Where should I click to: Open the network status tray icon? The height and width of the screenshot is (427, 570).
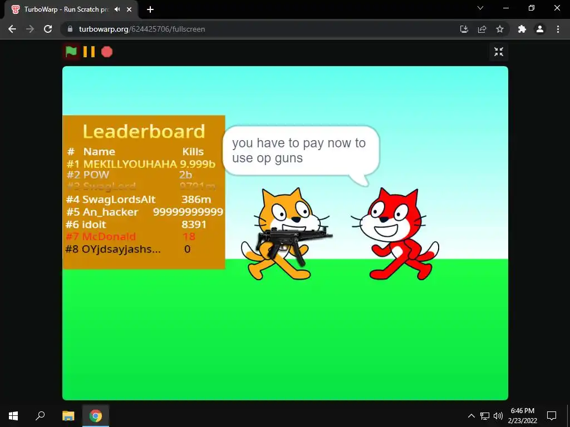485,416
